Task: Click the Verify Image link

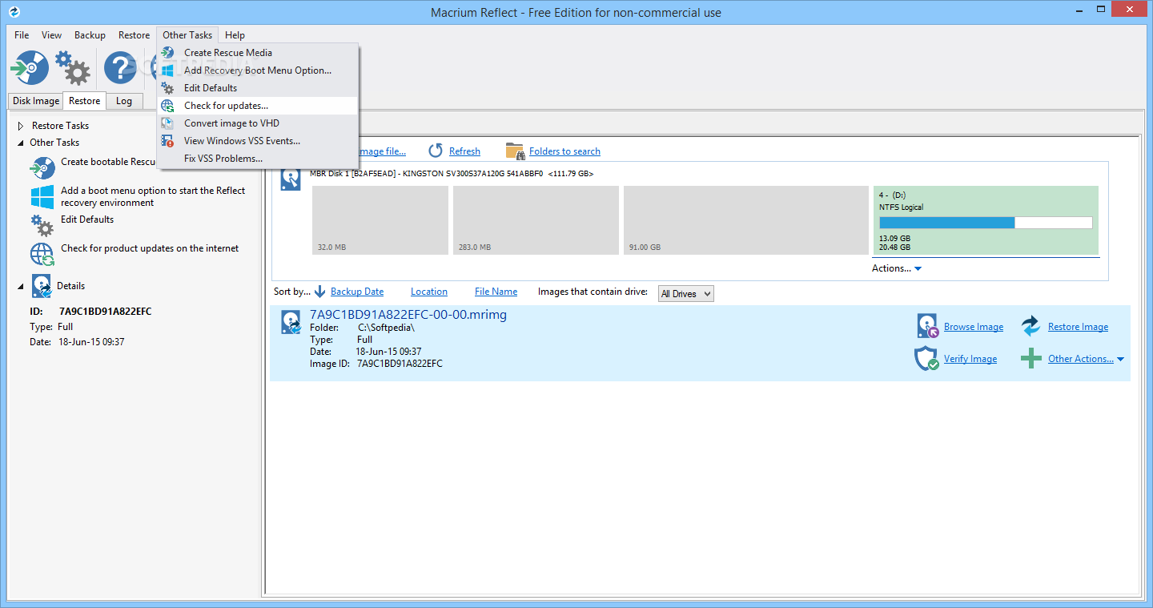Action: [x=970, y=359]
